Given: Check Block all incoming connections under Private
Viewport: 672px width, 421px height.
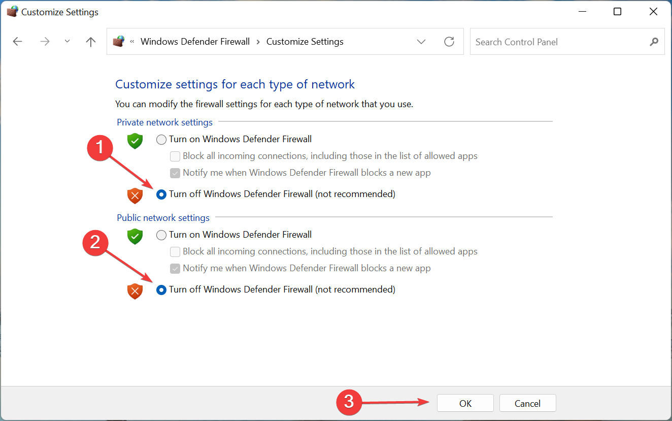Looking at the screenshot, I should [175, 156].
